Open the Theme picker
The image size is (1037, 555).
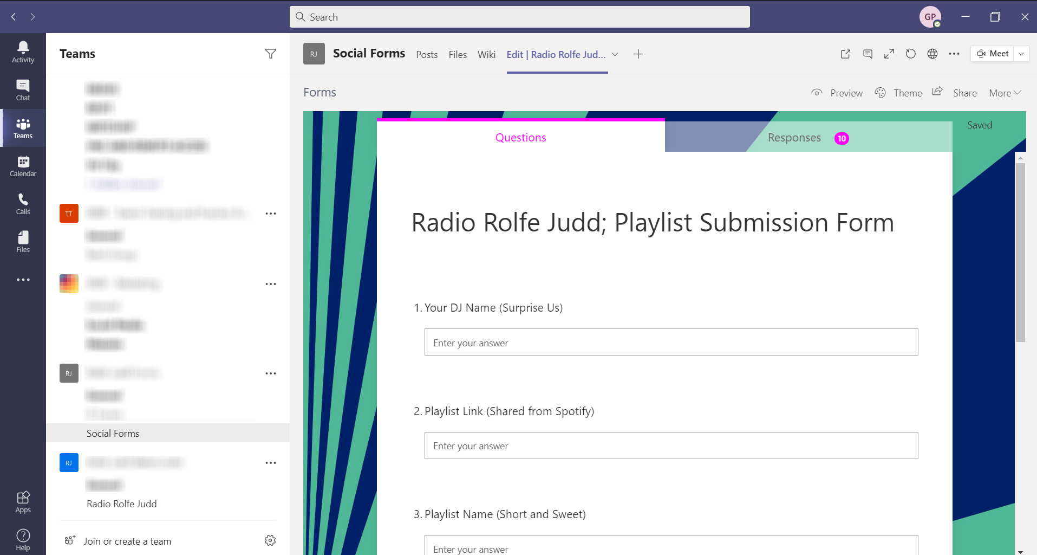tap(898, 93)
